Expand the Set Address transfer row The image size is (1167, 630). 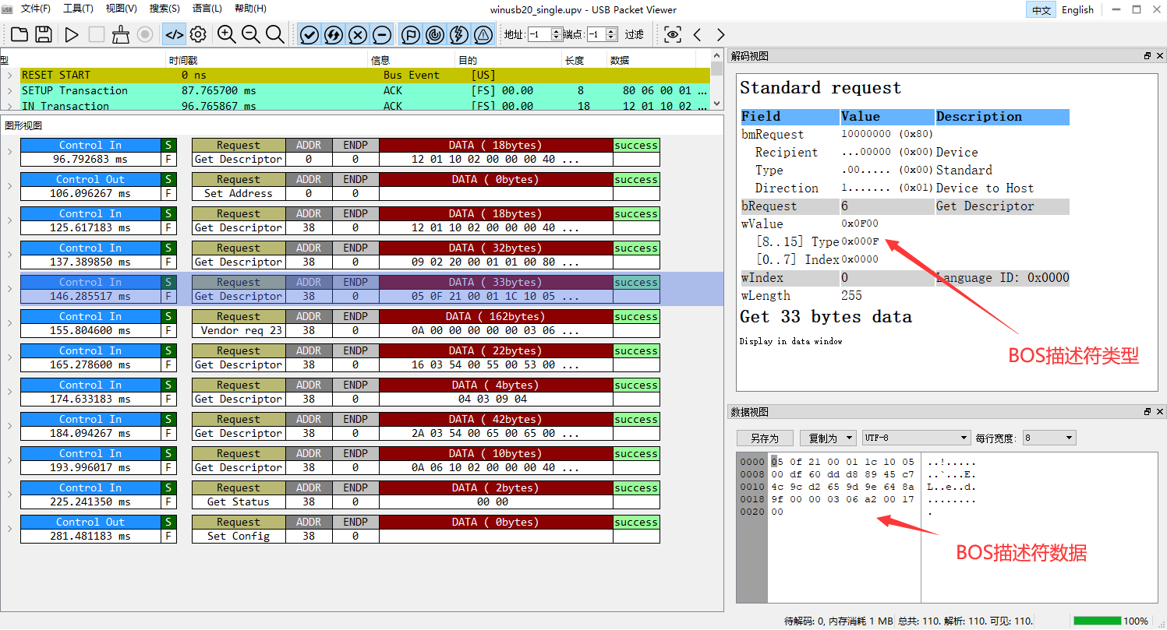(9, 186)
